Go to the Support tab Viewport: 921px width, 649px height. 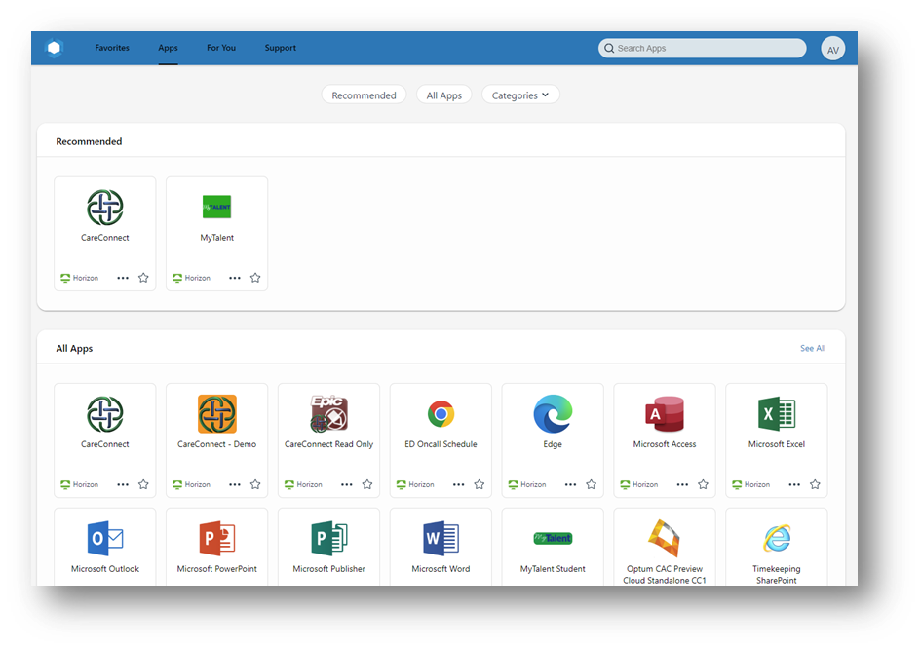coord(280,48)
